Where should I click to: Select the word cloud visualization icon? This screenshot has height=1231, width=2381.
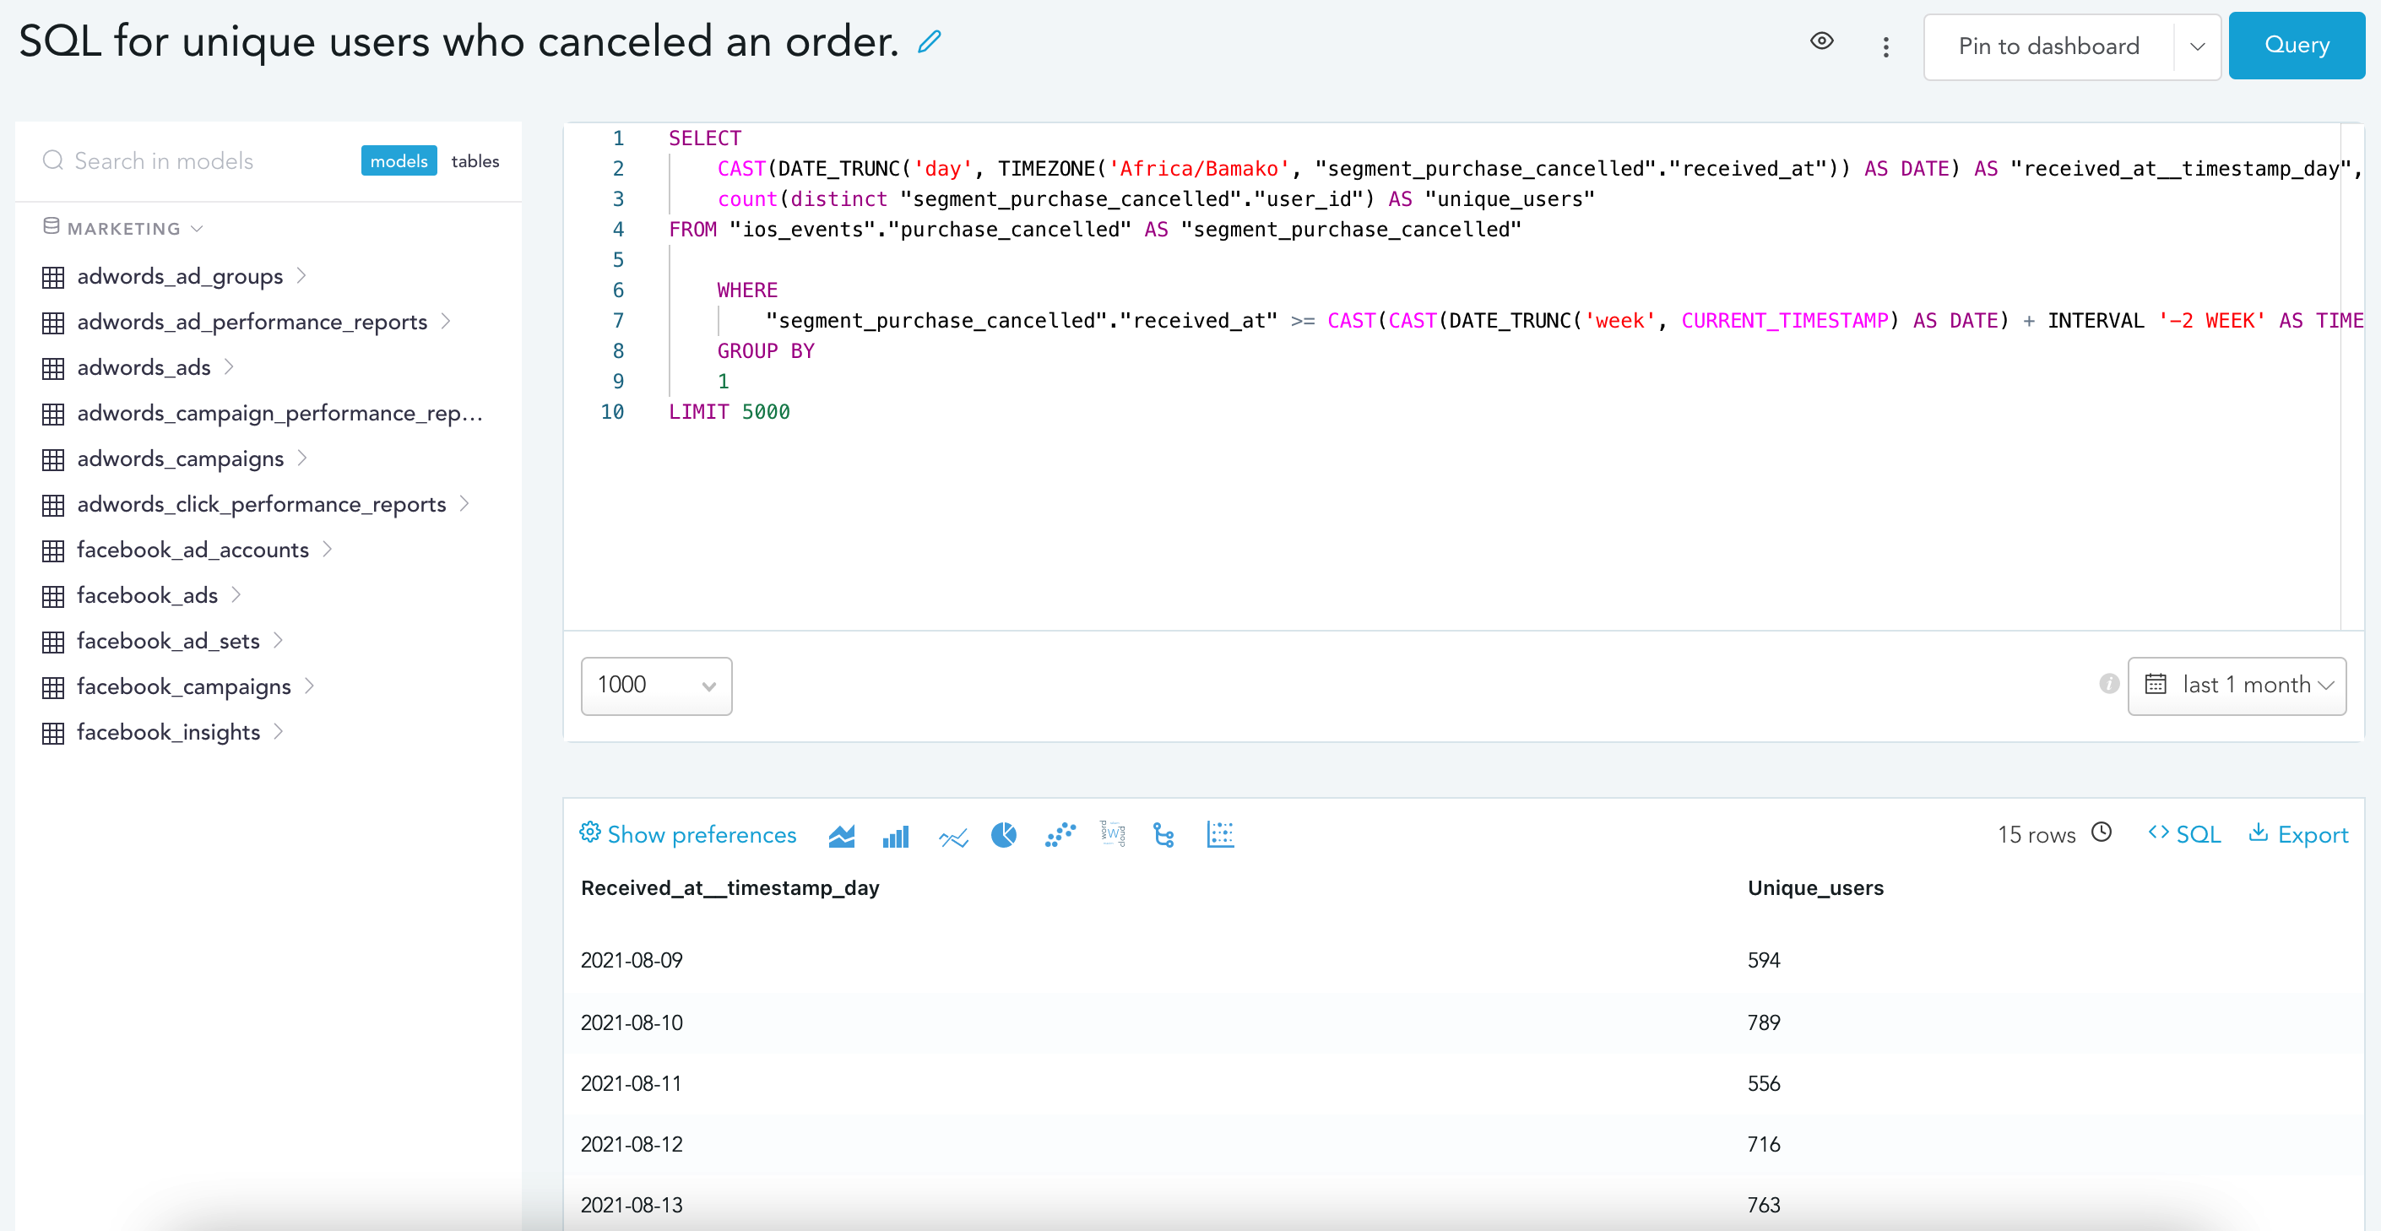[x=1112, y=833]
